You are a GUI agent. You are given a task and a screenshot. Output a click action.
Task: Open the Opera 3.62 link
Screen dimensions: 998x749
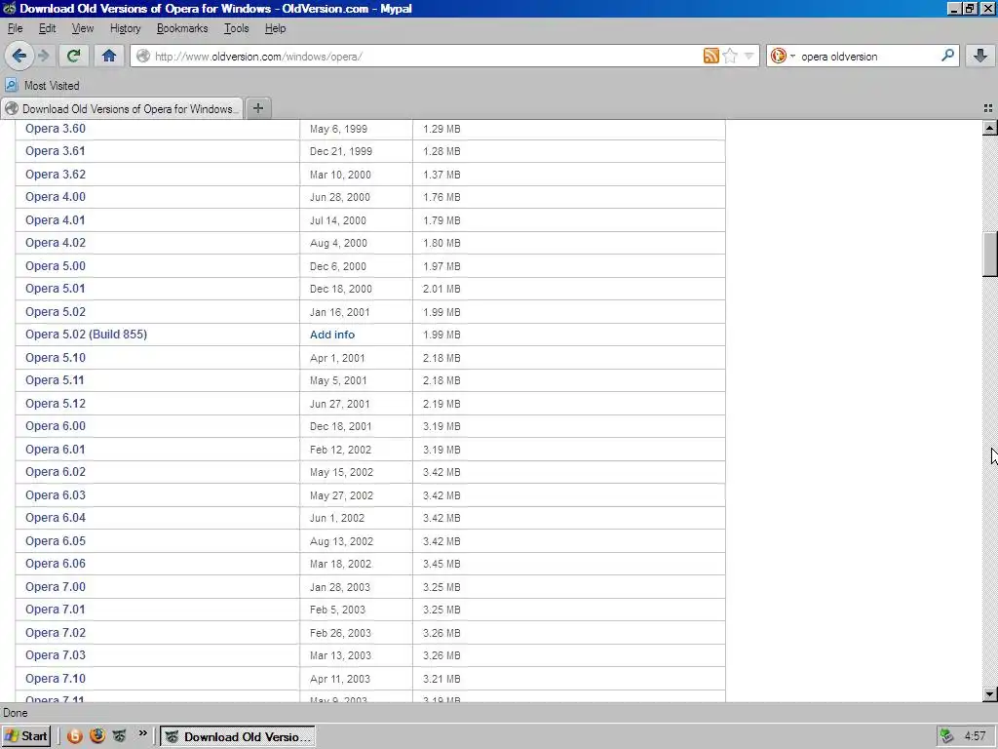tap(56, 174)
